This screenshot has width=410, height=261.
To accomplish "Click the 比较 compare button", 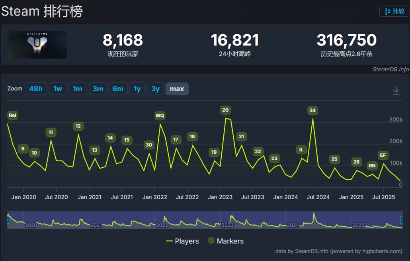I will click(394, 11).
